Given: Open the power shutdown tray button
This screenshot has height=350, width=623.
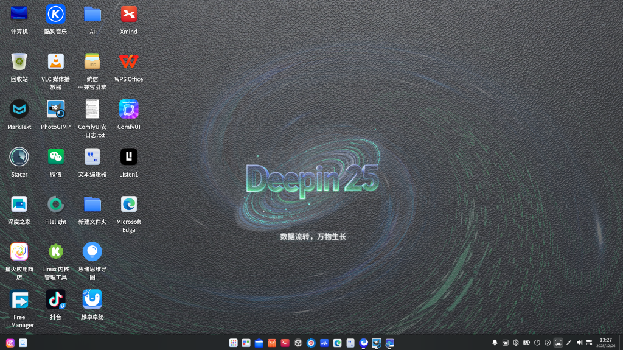Looking at the screenshot, I should [x=537, y=343].
